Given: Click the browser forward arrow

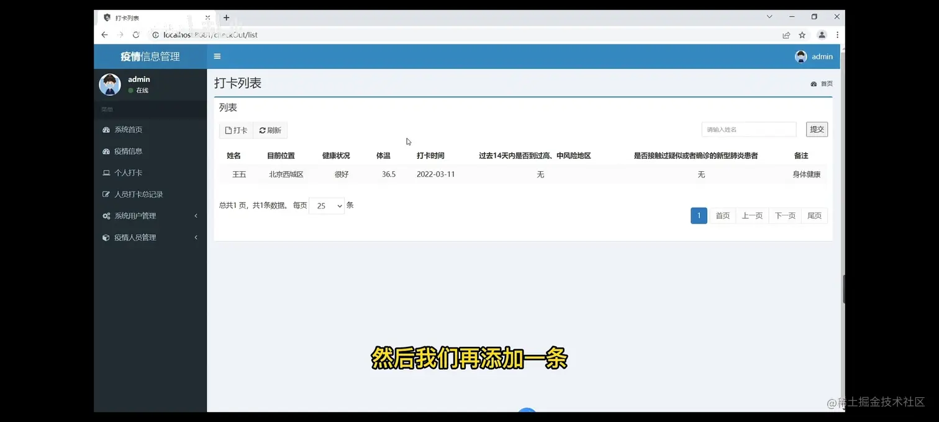Looking at the screenshot, I should [120, 35].
